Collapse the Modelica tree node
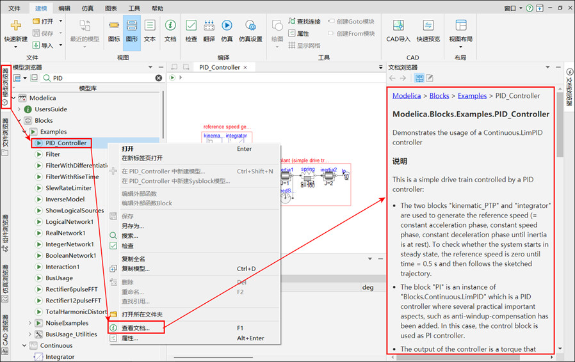 (x=14, y=98)
